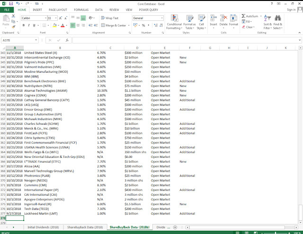Switch to the FORMULAS tab
This screenshot has height=234, width=303.
pos(81,10)
